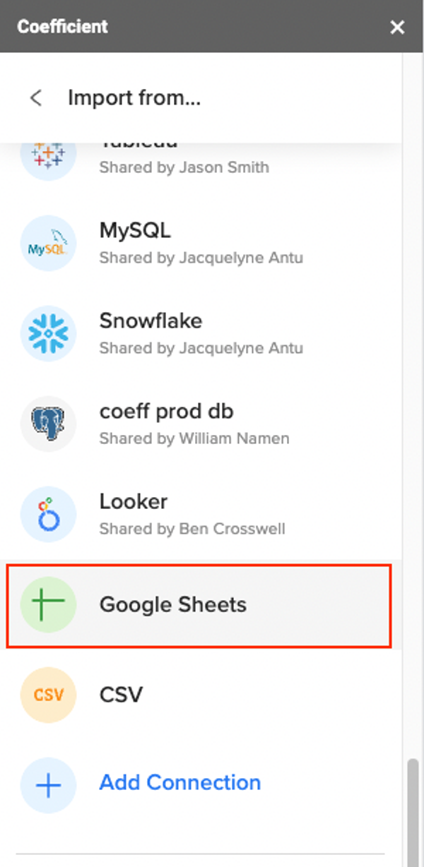Select the MySQL data source icon
Image resolution: width=424 pixels, height=867 pixels.
point(47,244)
